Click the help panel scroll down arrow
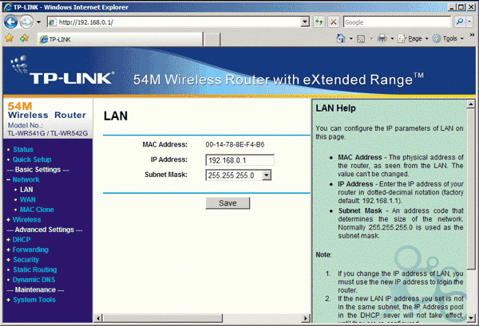 point(471,317)
